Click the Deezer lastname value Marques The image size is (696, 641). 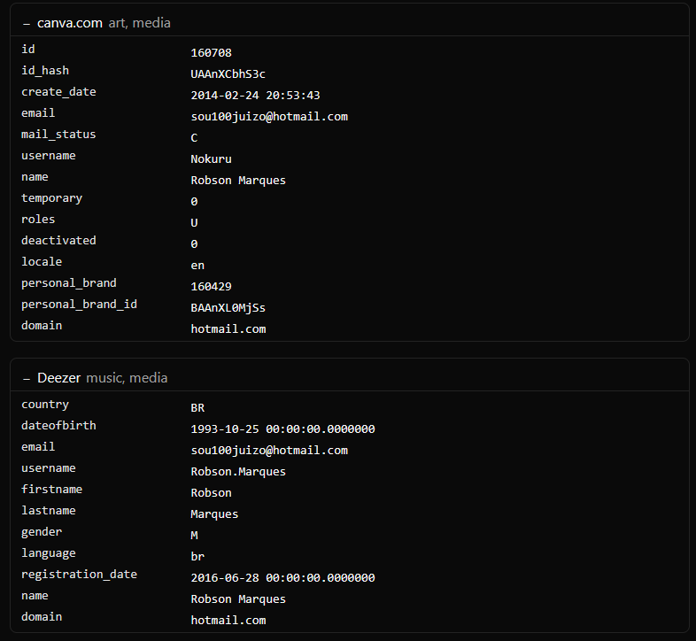(214, 514)
